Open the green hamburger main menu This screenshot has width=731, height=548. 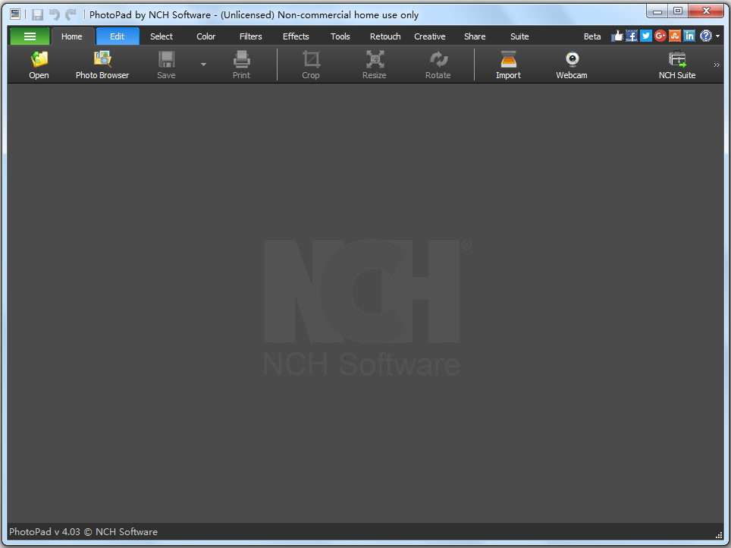click(30, 36)
